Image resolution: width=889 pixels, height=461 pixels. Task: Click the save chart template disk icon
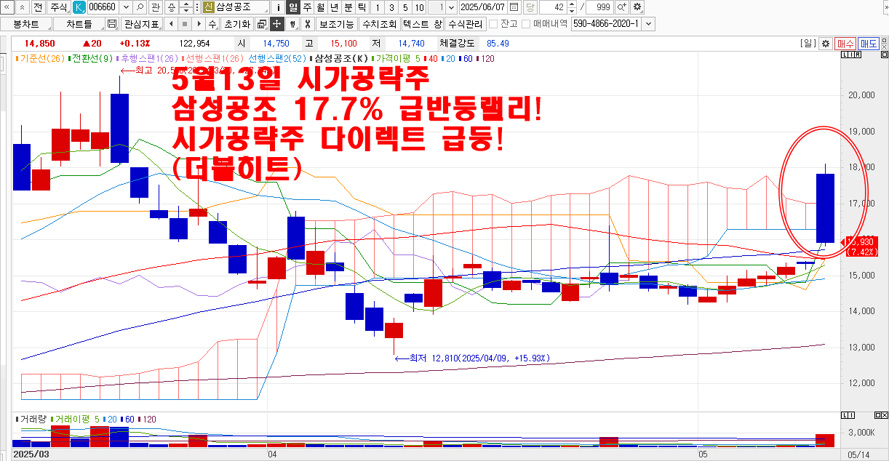click(111, 24)
